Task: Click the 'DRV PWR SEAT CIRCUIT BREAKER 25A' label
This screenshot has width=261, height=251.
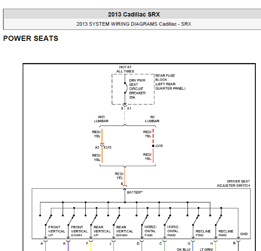Action: 137,89
